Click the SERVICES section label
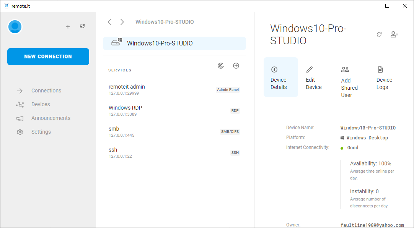Screen dimensions: 414x228 (120, 70)
